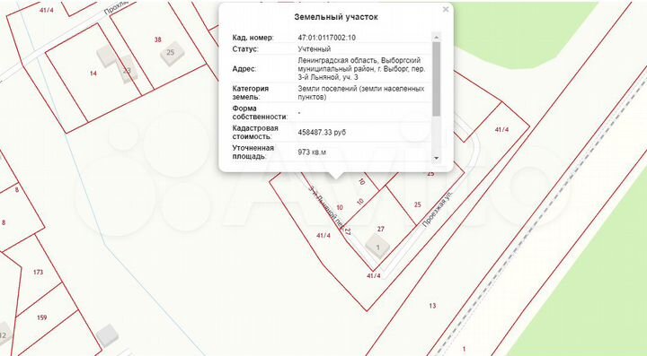Click cadastral value 458487.33 руб
Viewport: 647px width, 356px height.
[322, 133]
